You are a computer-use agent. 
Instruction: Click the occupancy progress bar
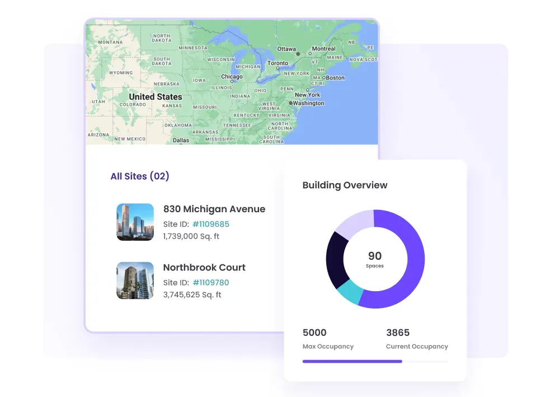[374, 361]
